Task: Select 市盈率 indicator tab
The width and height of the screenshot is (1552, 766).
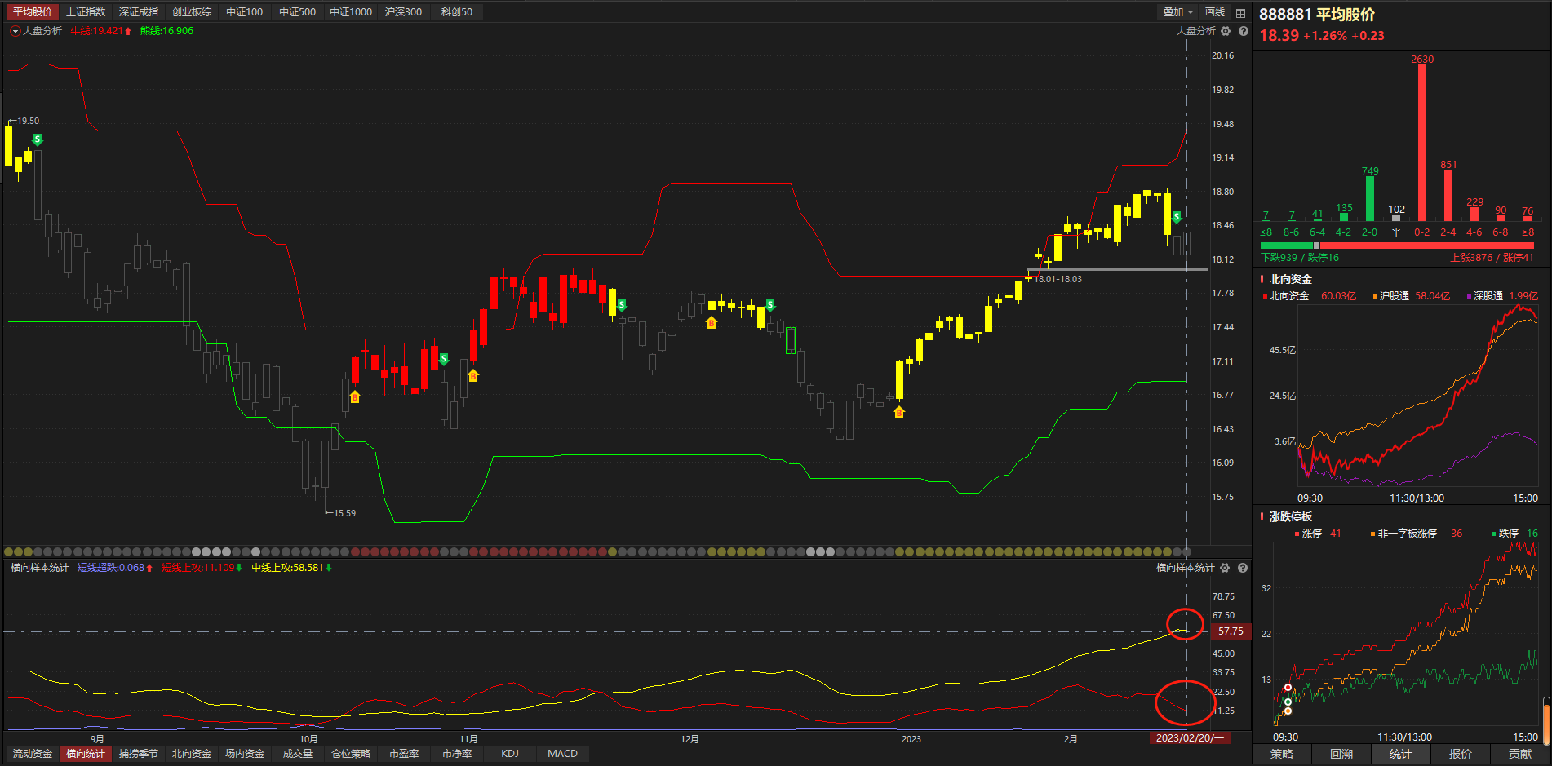Action: [x=404, y=754]
